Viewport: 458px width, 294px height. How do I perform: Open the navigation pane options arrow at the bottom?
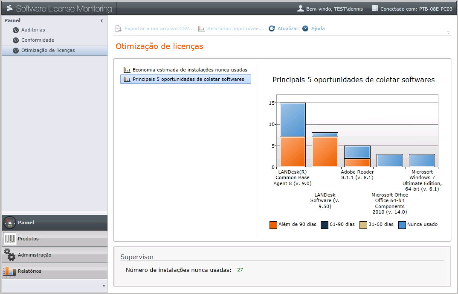click(x=104, y=286)
